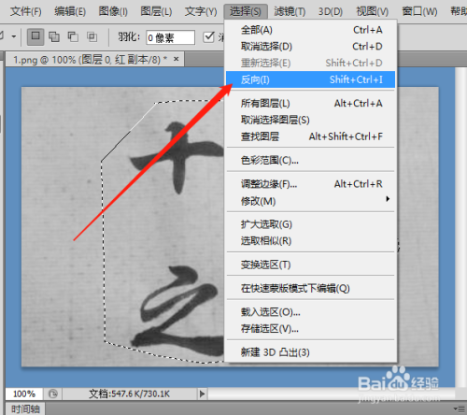Open the 图像(I) menu
Screen dimensions: 467x415
coord(113,12)
